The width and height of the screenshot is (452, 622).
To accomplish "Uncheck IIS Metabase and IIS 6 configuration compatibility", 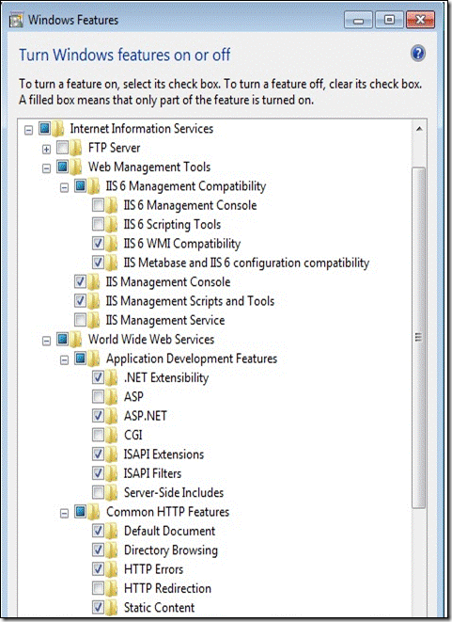I will pyautogui.click(x=99, y=263).
